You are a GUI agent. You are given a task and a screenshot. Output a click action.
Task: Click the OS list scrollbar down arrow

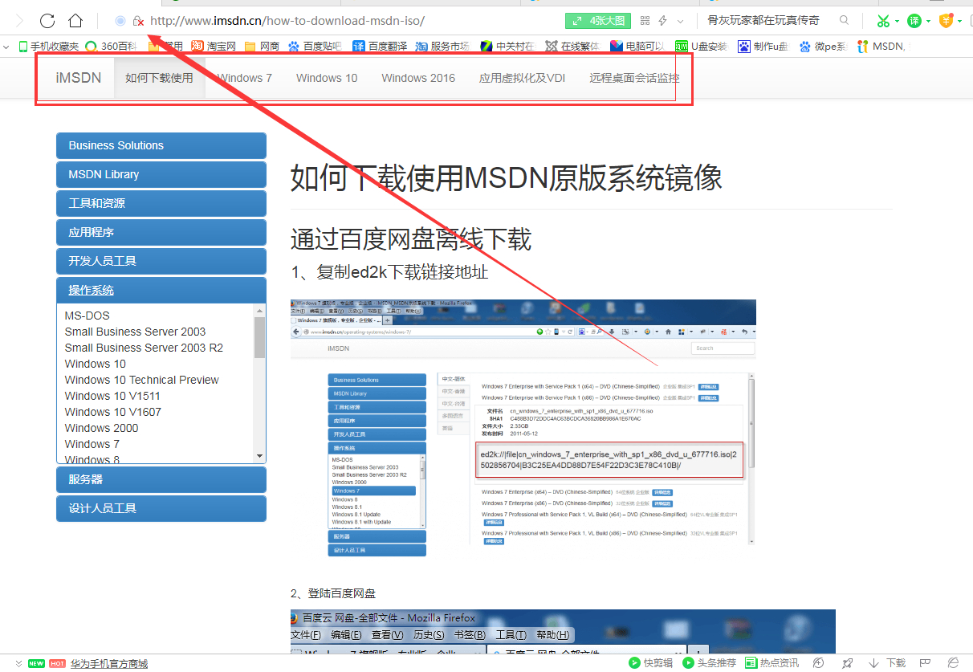tap(259, 456)
